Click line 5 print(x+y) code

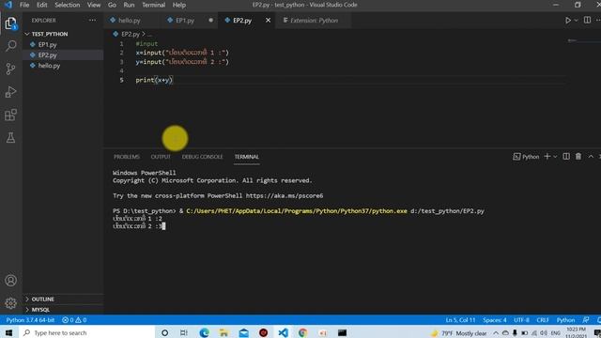click(154, 80)
